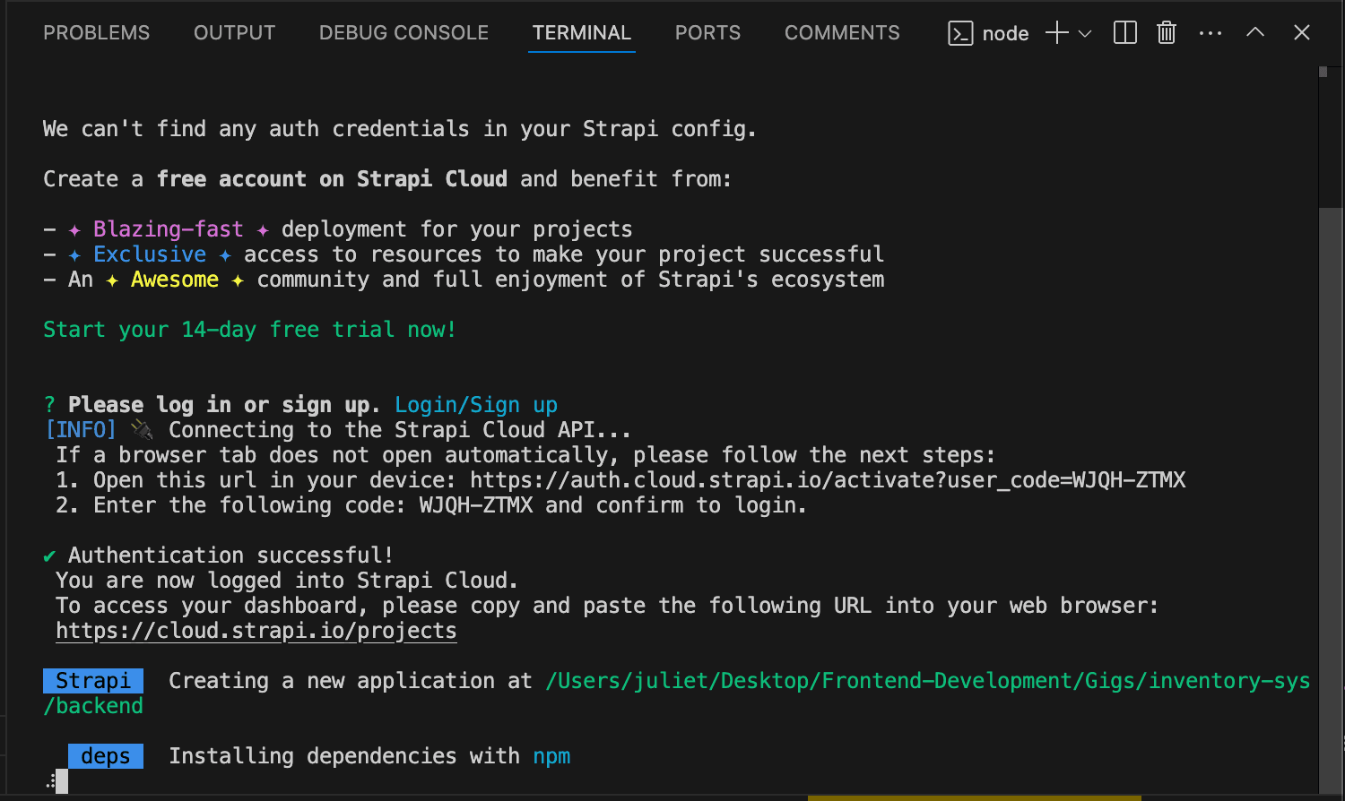
Task: Expand the launch profile dropdown chevron
Action: (1085, 34)
